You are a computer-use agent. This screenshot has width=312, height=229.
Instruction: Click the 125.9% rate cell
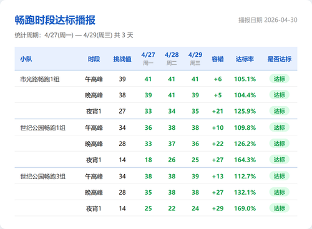pyautogui.click(x=245, y=111)
